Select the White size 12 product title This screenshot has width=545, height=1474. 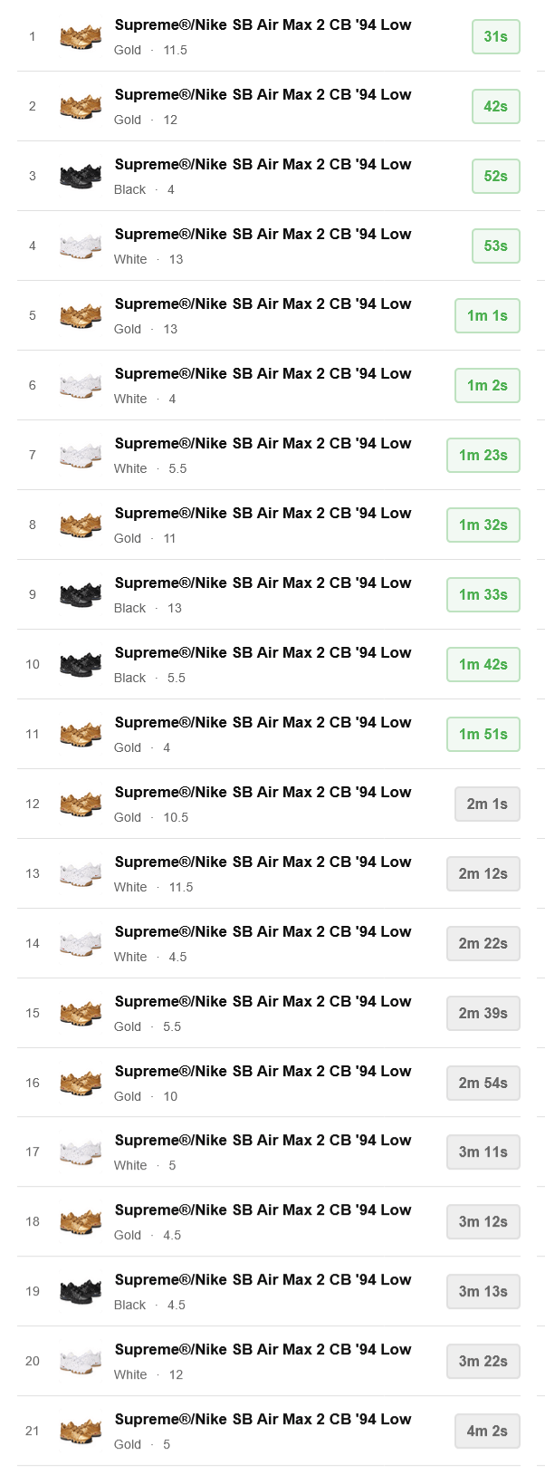click(x=263, y=1350)
